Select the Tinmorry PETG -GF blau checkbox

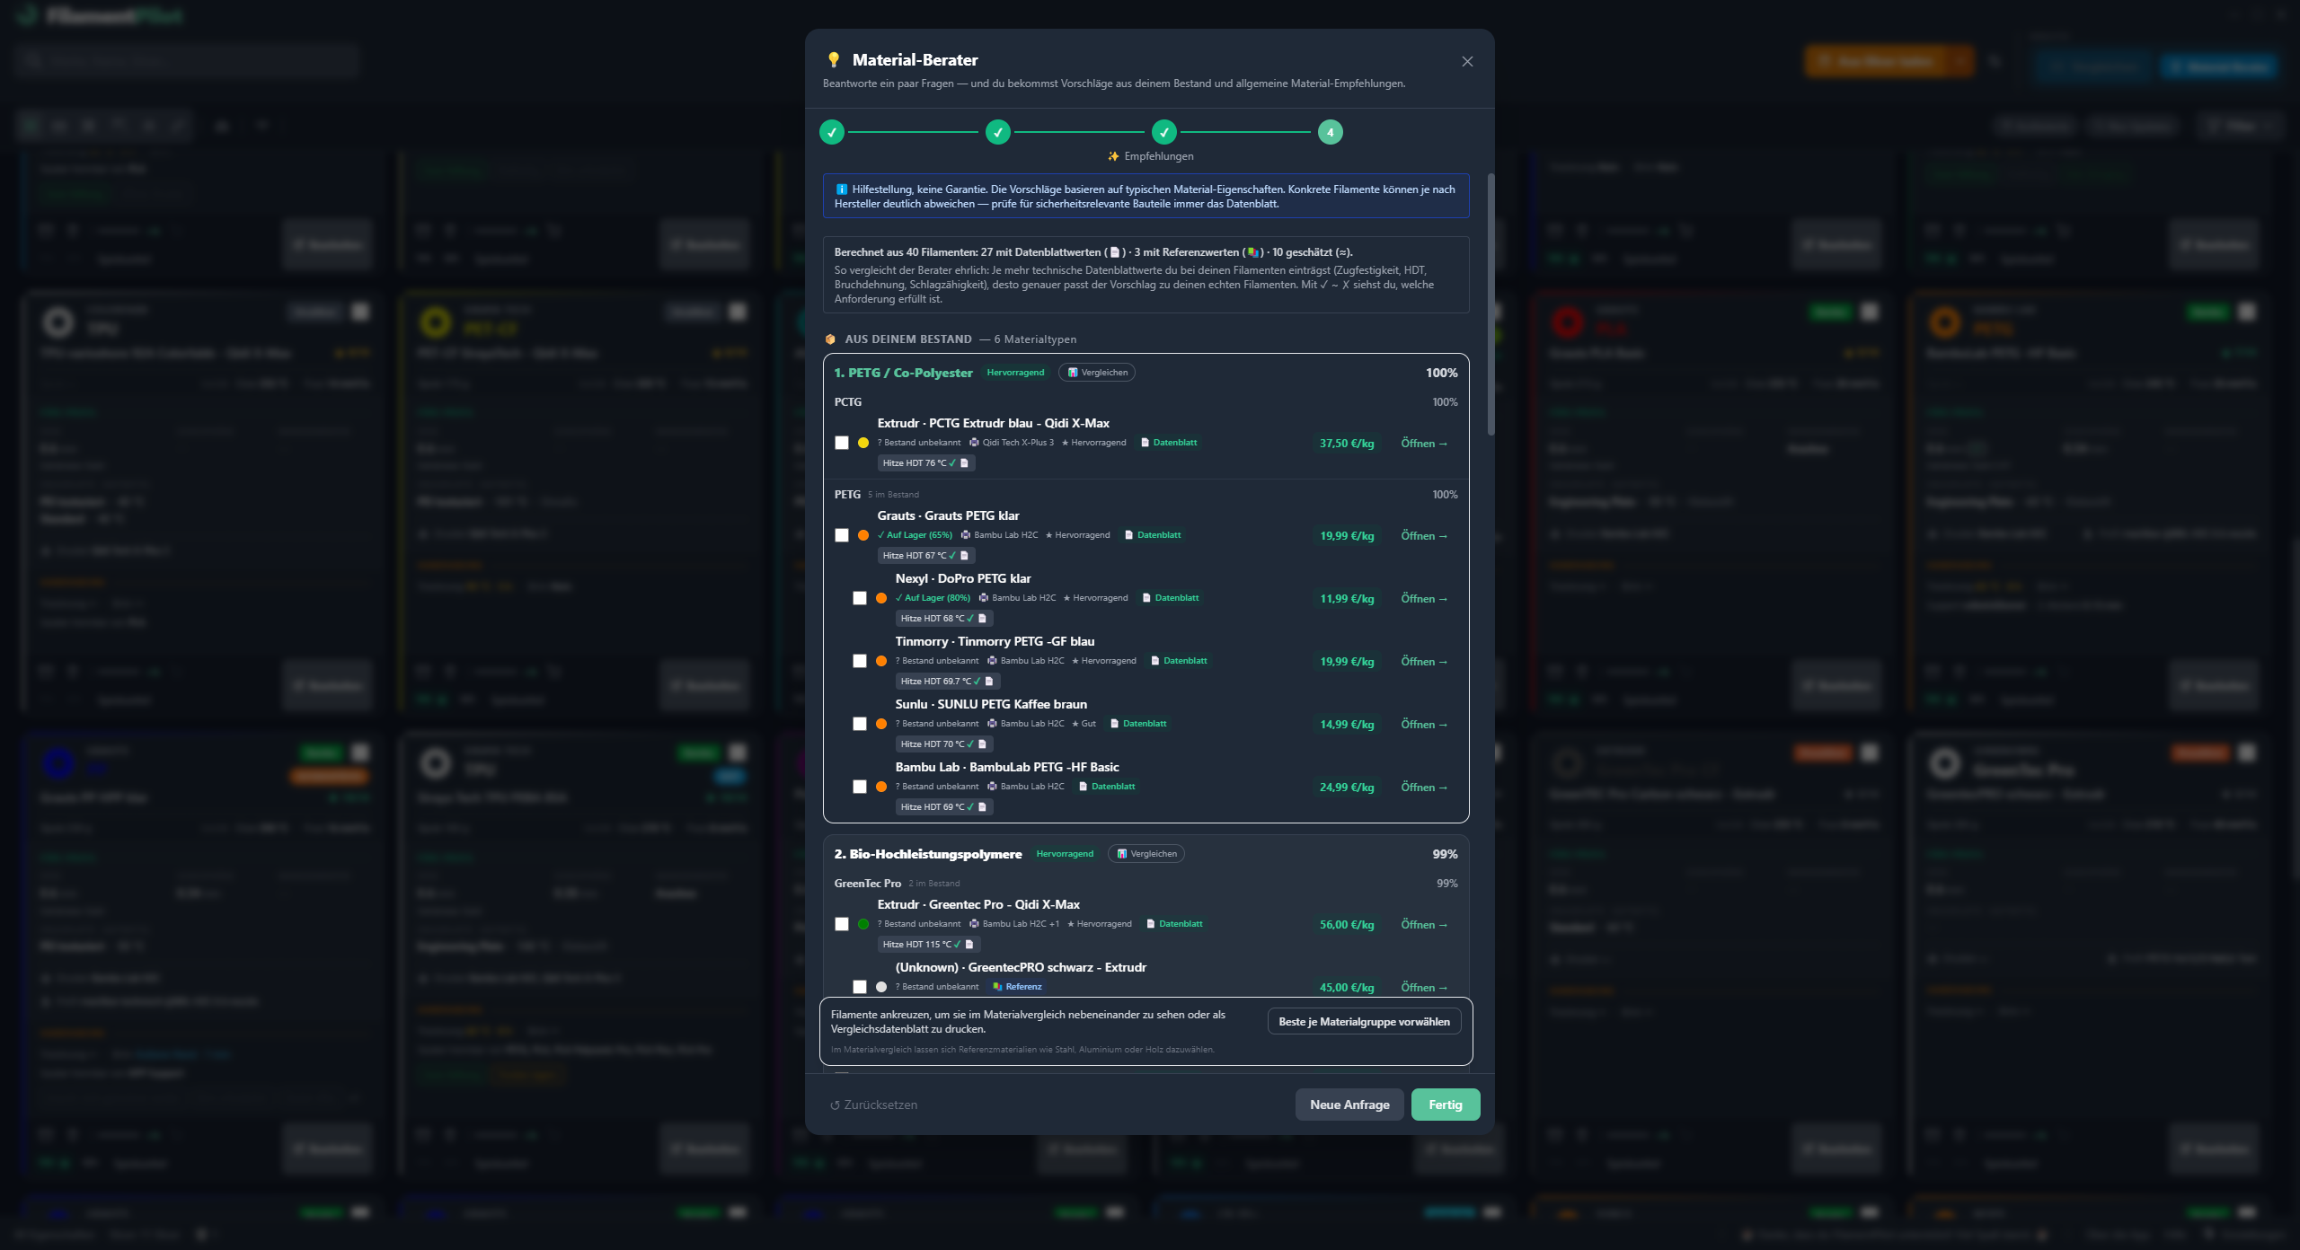tap(860, 661)
